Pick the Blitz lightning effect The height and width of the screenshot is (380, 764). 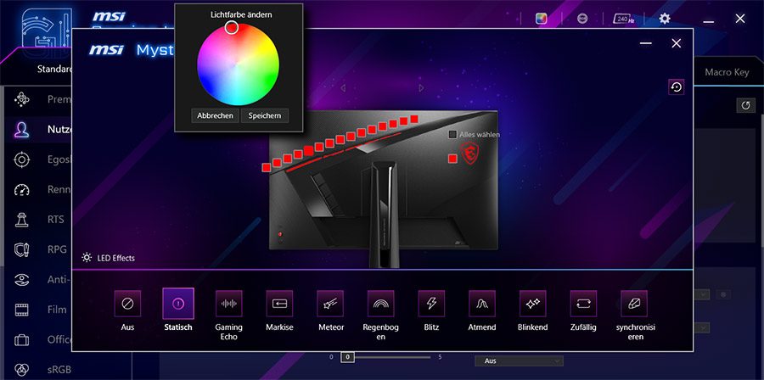[431, 303]
